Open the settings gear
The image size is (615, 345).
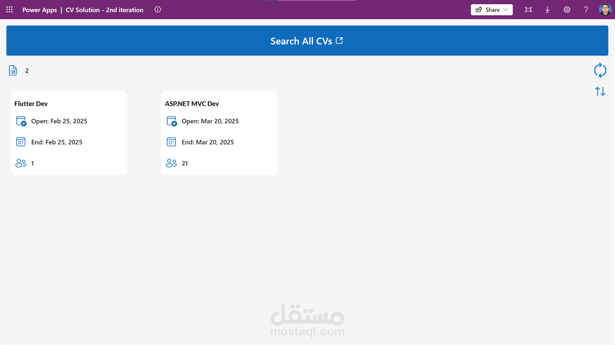pos(567,10)
